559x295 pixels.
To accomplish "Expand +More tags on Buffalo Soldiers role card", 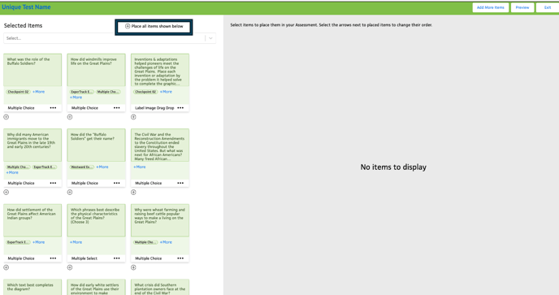I will click(x=38, y=92).
